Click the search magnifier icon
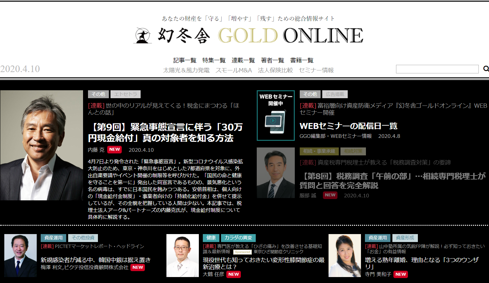489x283 pixels. click(486, 69)
